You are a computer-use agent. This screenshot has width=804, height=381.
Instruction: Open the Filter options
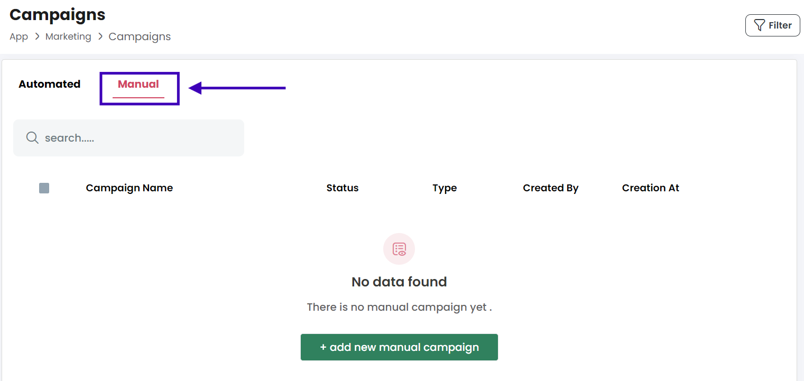click(x=772, y=25)
